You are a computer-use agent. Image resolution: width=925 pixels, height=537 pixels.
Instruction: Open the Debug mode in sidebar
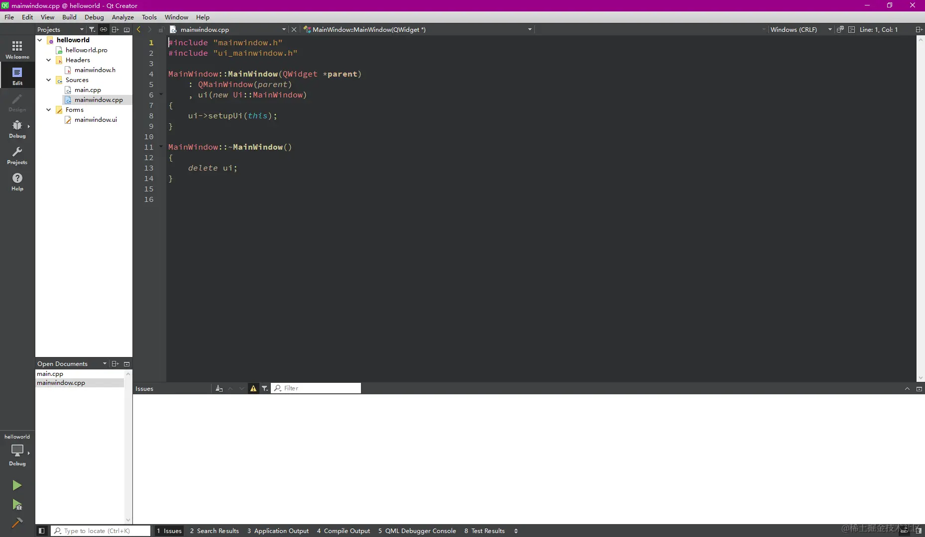point(17,129)
